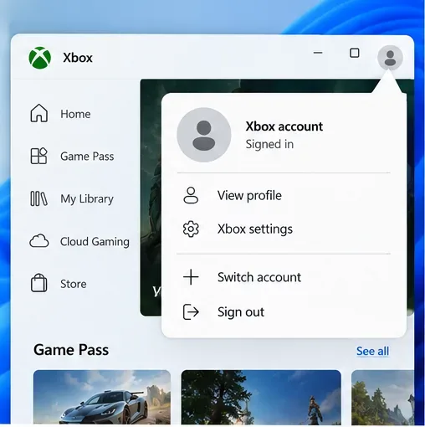Click the featured hero banner image

(151, 198)
